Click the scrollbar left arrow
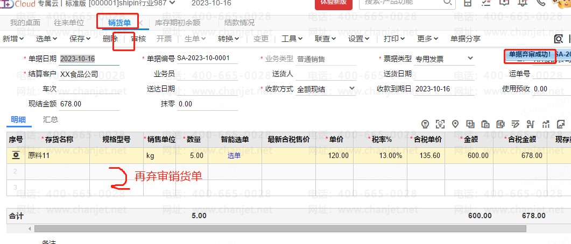The width and height of the screenshot is (571, 244). pyautogui.click(x=30, y=229)
